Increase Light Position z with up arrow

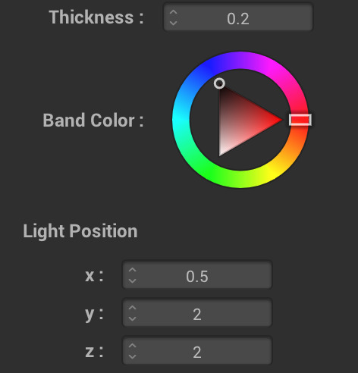pos(132,346)
